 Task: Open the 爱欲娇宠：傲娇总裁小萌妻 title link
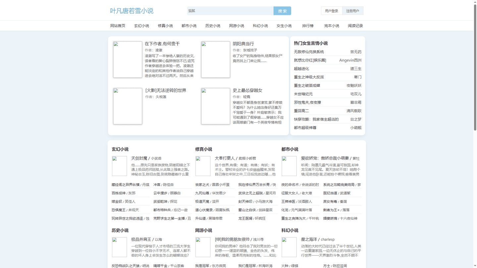[x=325, y=158]
